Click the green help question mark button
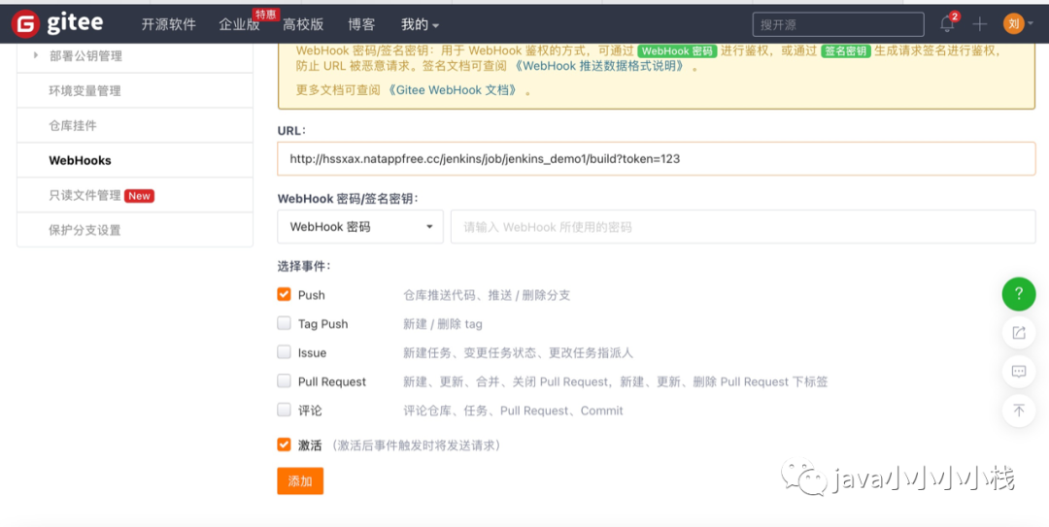 click(x=1019, y=294)
